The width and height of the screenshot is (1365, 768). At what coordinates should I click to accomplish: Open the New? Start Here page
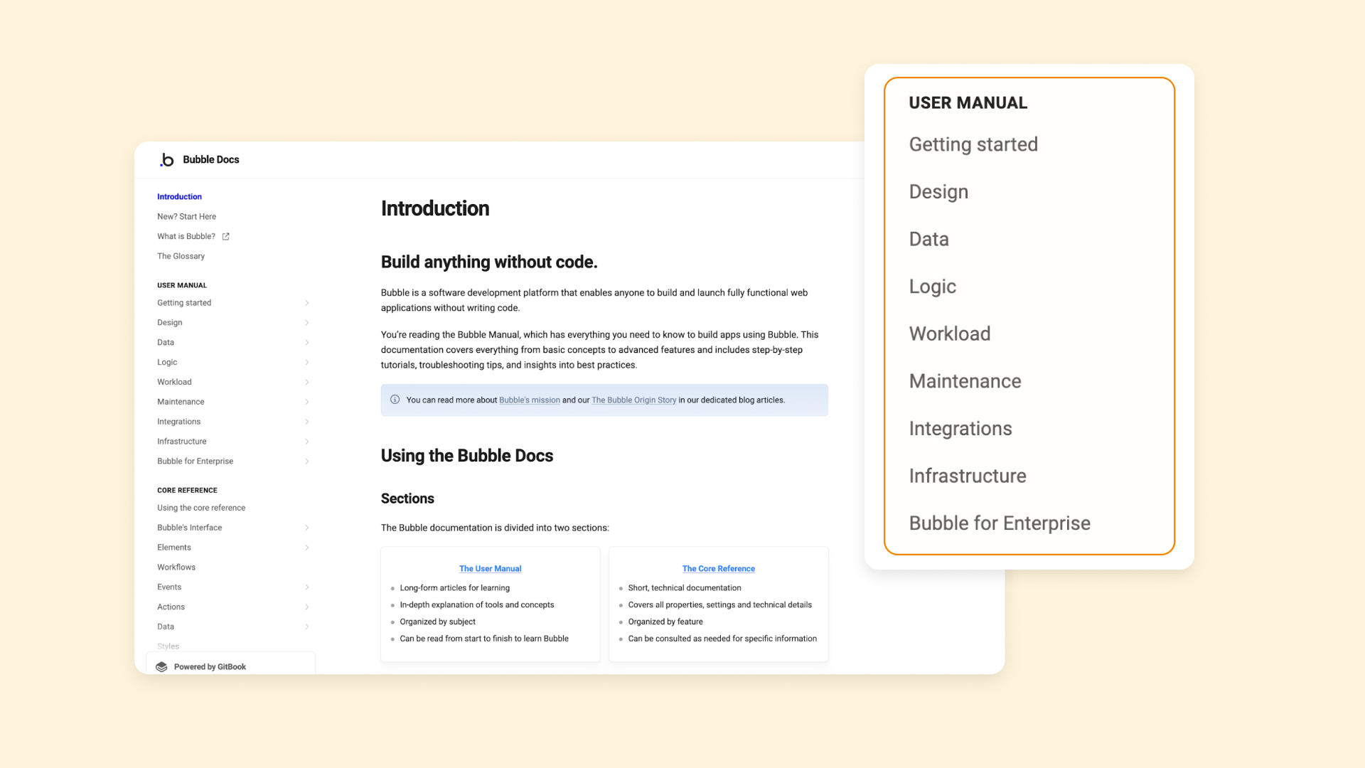tap(186, 216)
